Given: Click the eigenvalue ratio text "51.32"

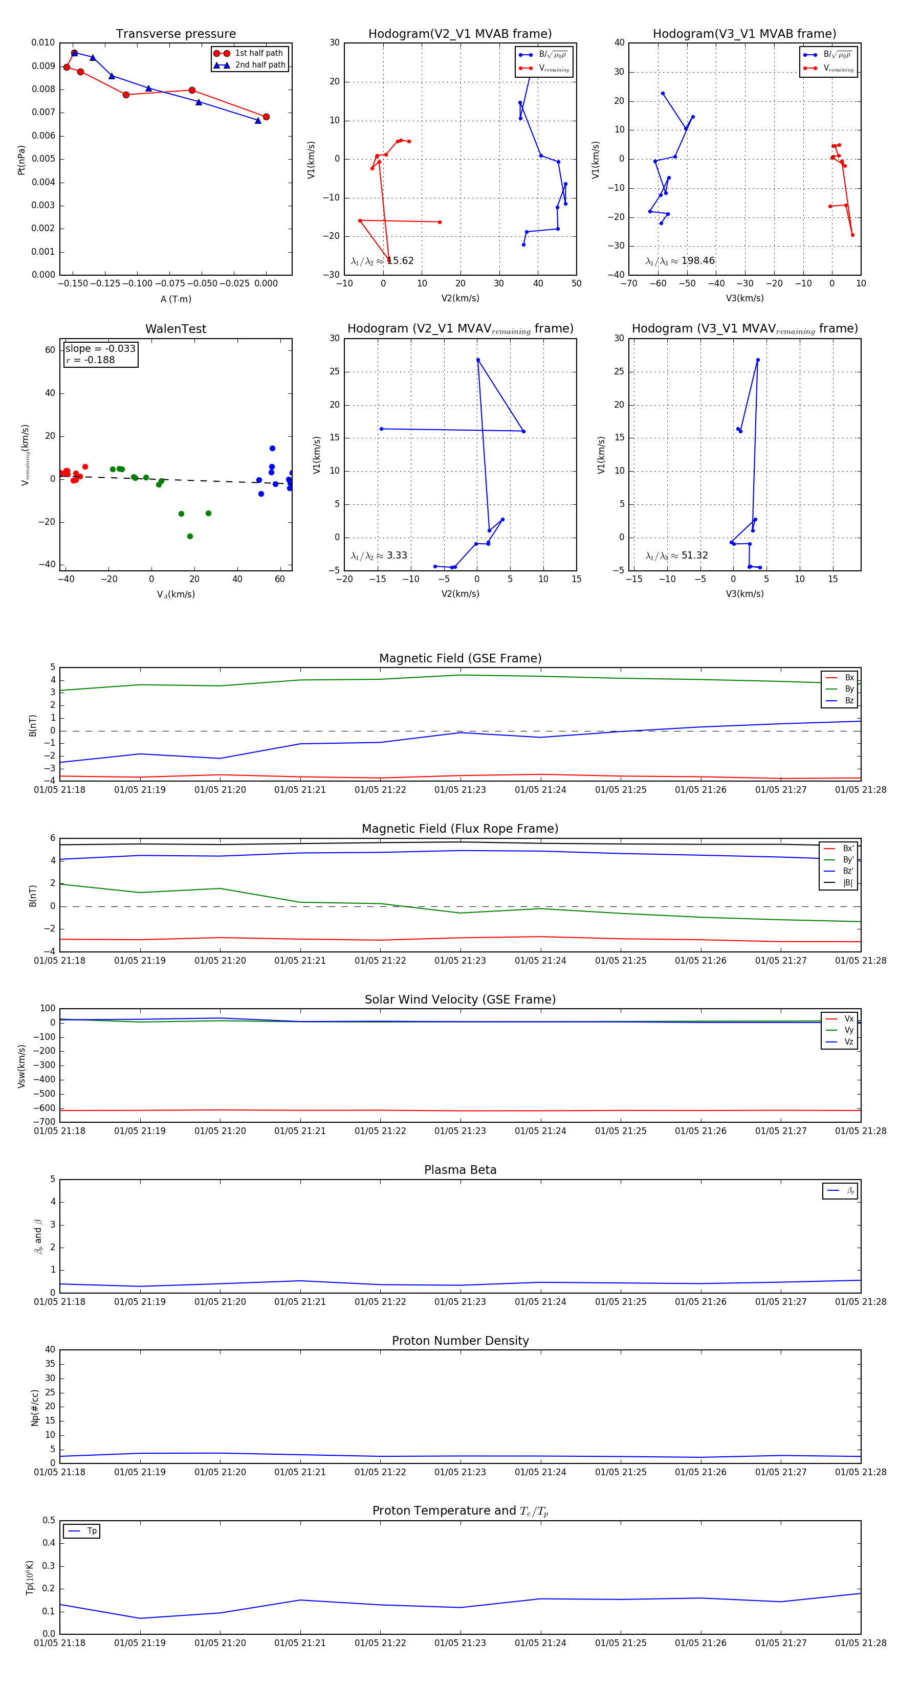Looking at the screenshot, I should tap(695, 555).
